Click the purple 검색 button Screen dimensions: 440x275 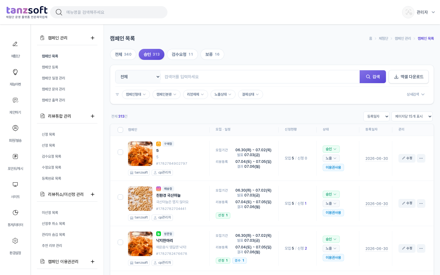tap(373, 77)
